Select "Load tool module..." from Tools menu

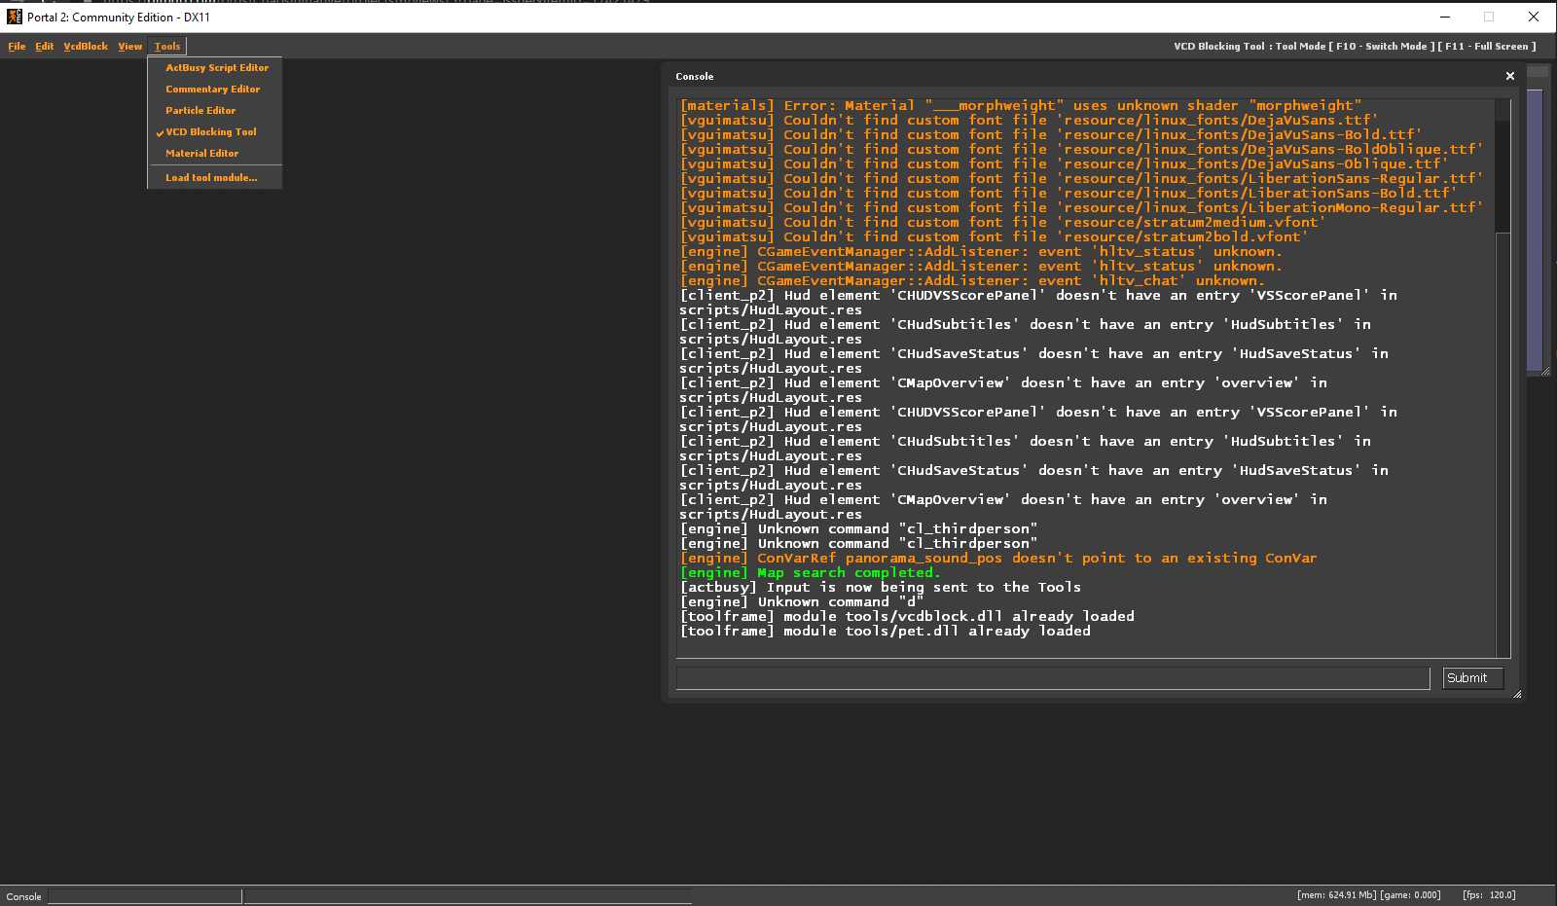click(210, 177)
